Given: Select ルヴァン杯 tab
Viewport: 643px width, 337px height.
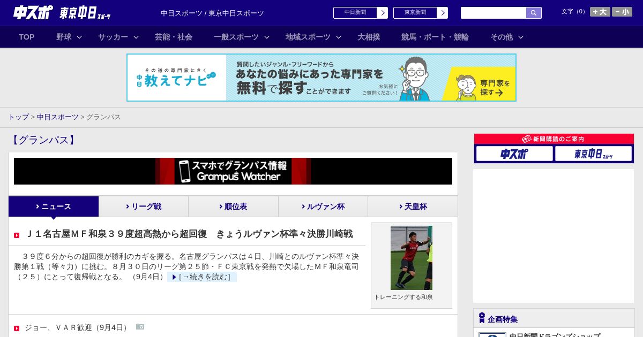Looking at the screenshot, I should click(323, 206).
